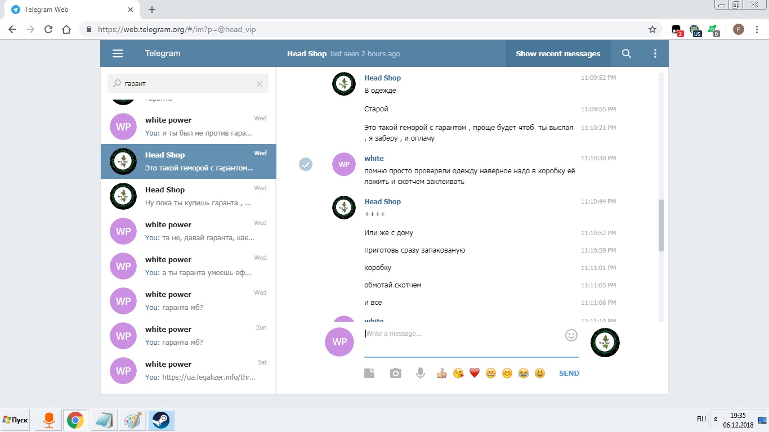This screenshot has width=769, height=432.
Task: Click Head Shop sender name at 11:10:44 PM
Action: [x=382, y=202]
